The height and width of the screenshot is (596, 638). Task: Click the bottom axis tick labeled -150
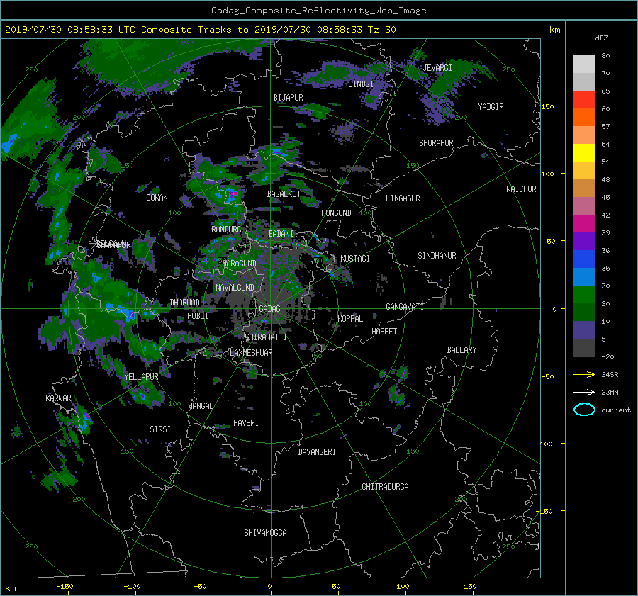tap(65, 587)
